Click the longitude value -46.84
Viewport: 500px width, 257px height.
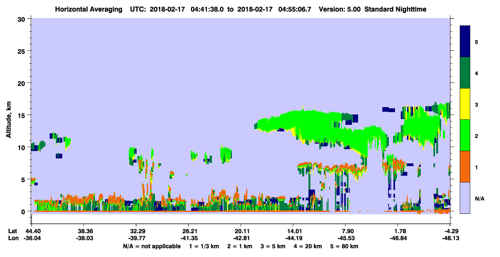click(x=398, y=238)
